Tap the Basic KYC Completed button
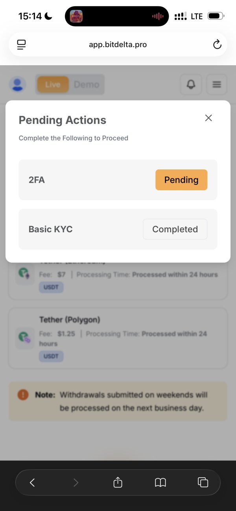The width and height of the screenshot is (236, 511). click(175, 229)
